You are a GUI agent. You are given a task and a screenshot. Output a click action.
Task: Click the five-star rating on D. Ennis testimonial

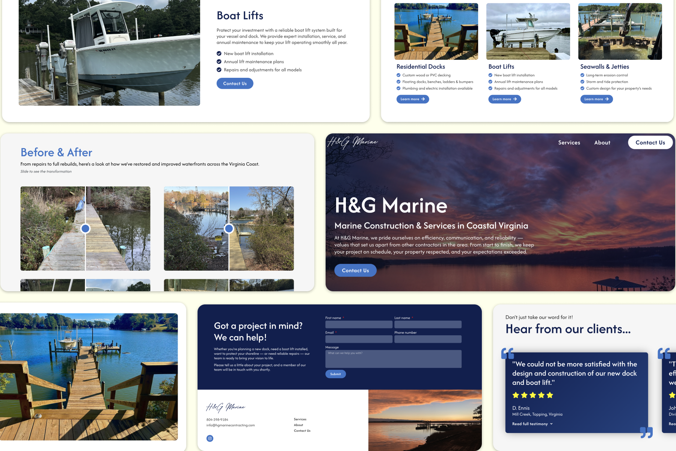click(533, 395)
